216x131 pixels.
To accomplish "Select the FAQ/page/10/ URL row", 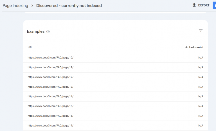I will coord(115,58).
